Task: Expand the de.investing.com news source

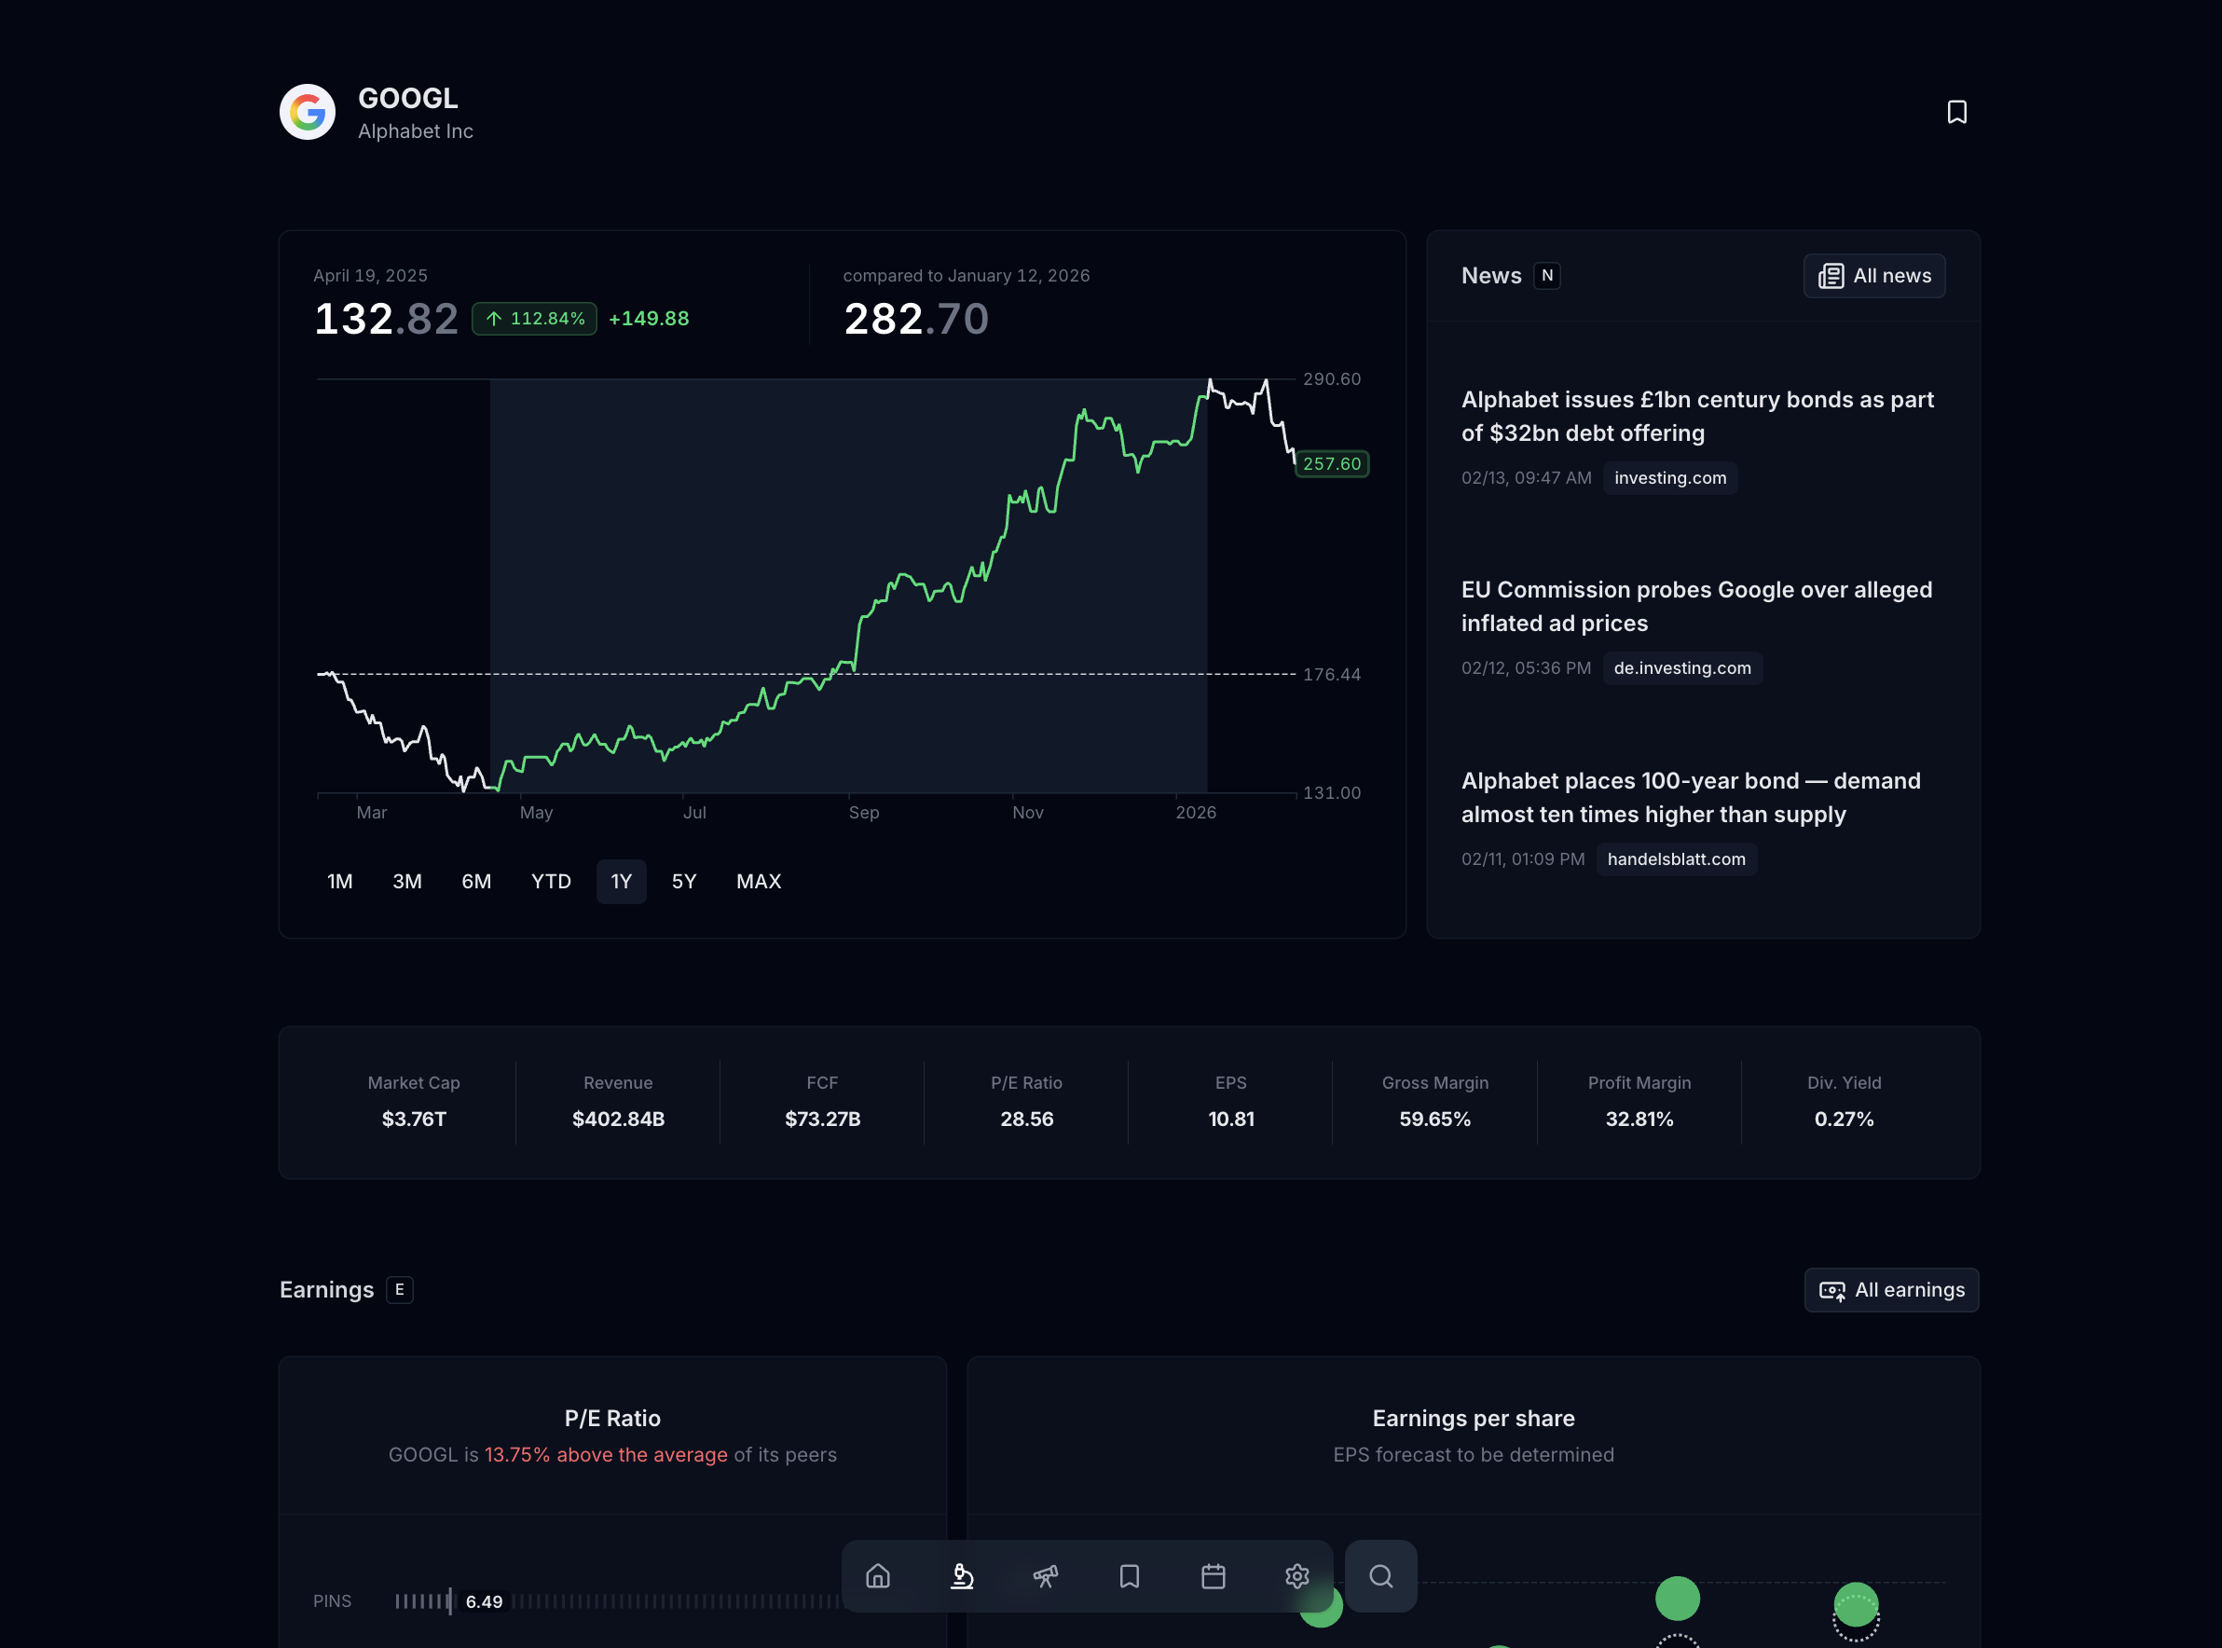Action: [x=1681, y=668]
